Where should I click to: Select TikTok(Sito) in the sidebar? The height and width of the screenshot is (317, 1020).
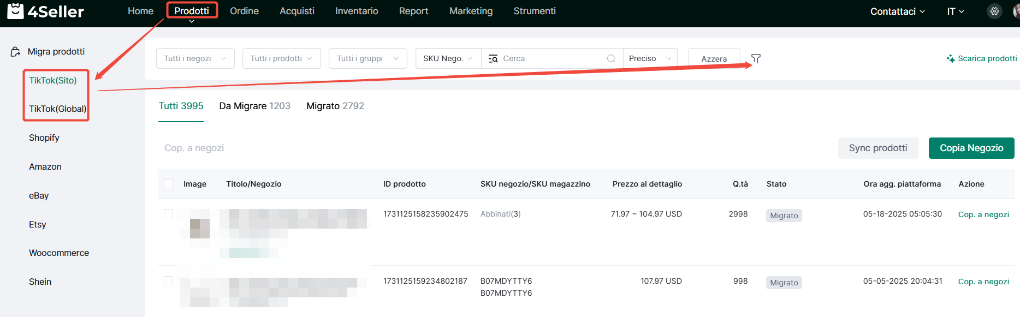53,80
